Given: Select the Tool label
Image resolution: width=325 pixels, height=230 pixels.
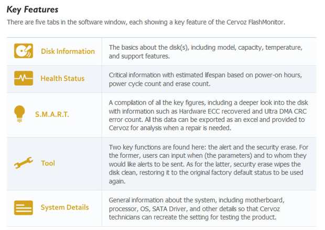Looking at the screenshot, I should pyautogui.click(x=48, y=163).
